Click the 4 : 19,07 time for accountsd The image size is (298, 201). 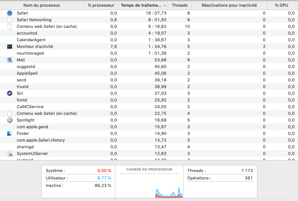pos(157,33)
